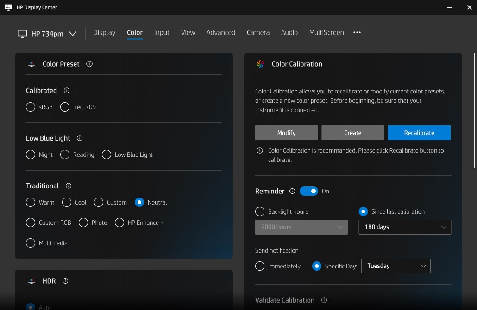Viewport: 477px width, 310px height.
Task: Click the Modify button
Action: (286, 133)
